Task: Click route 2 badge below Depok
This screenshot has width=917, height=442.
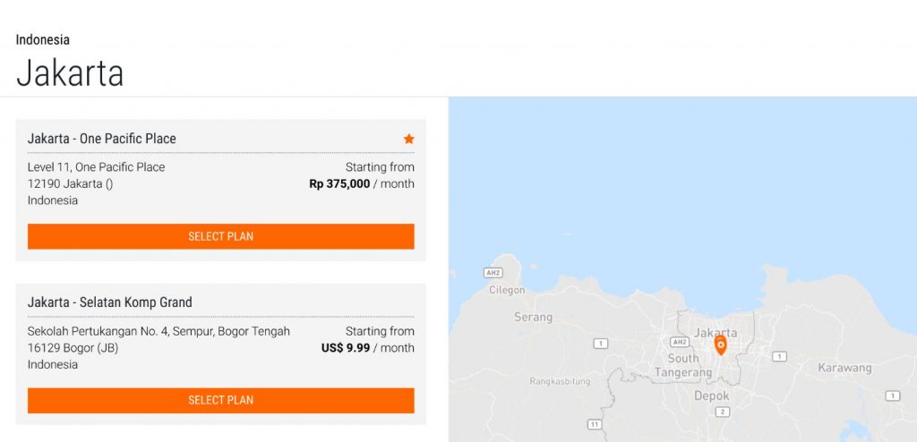Action: coord(723,412)
